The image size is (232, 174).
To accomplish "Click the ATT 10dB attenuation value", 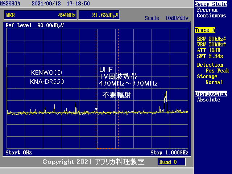I will [209, 50].
